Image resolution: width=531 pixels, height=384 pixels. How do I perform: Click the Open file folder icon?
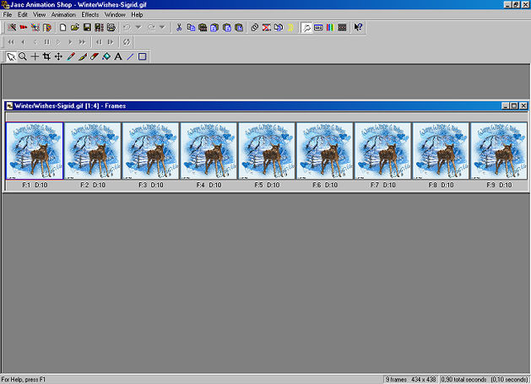[75, 27]
